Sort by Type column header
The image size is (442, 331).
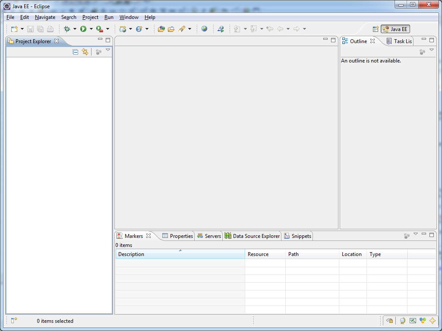(x=387, y=254)
